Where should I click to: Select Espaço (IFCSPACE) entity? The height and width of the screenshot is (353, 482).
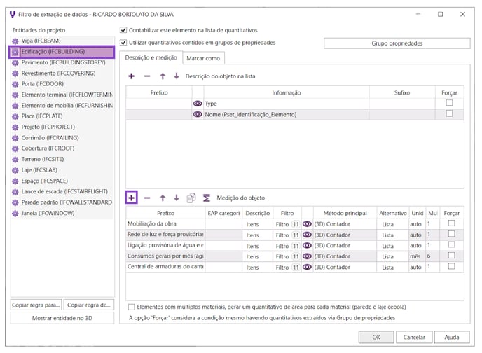[x=62, y=181]
